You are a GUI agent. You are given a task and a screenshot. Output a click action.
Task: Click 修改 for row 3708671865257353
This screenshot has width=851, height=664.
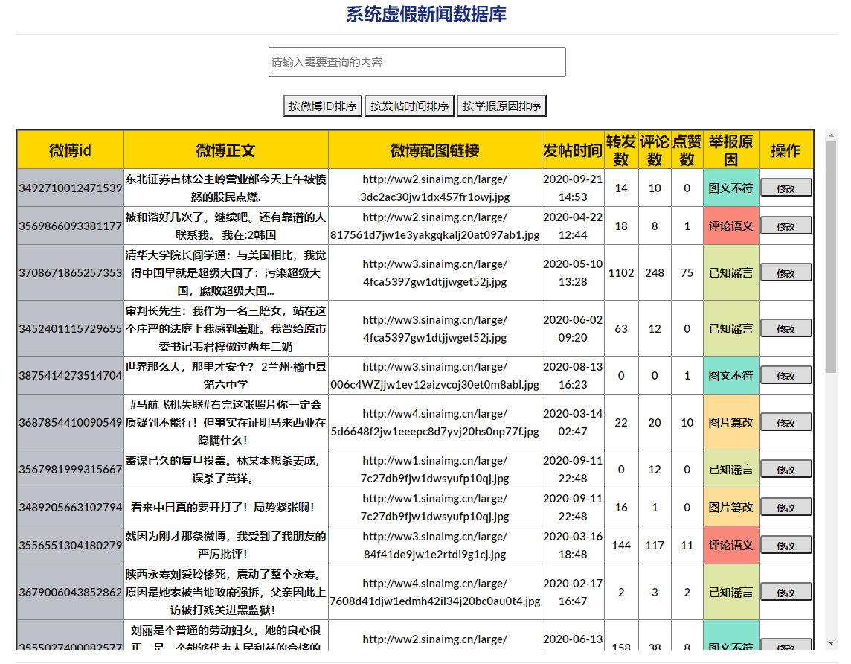(786, 272)
